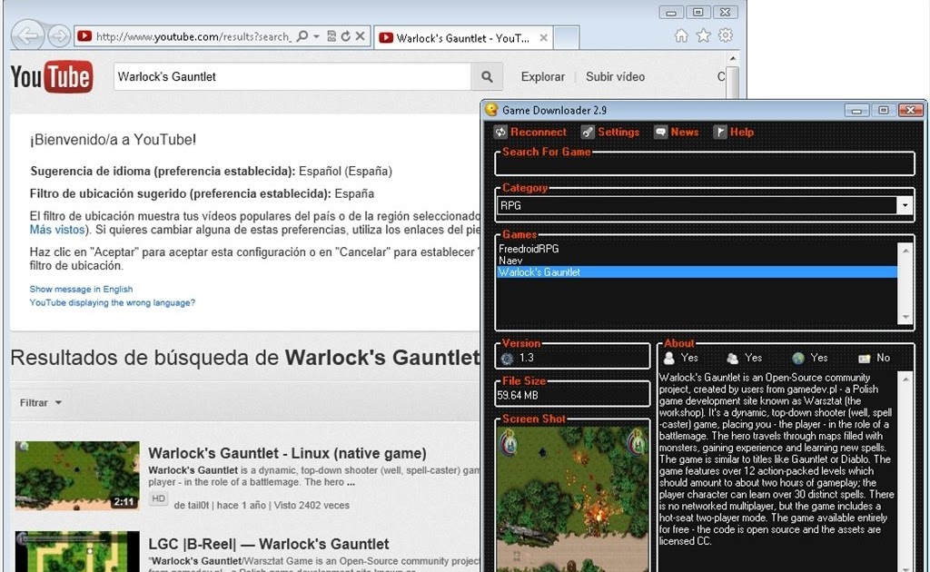Open Settings in Game Downloader
The height and width of the screenshot is (572, 930).
click(x=610, y=133)
